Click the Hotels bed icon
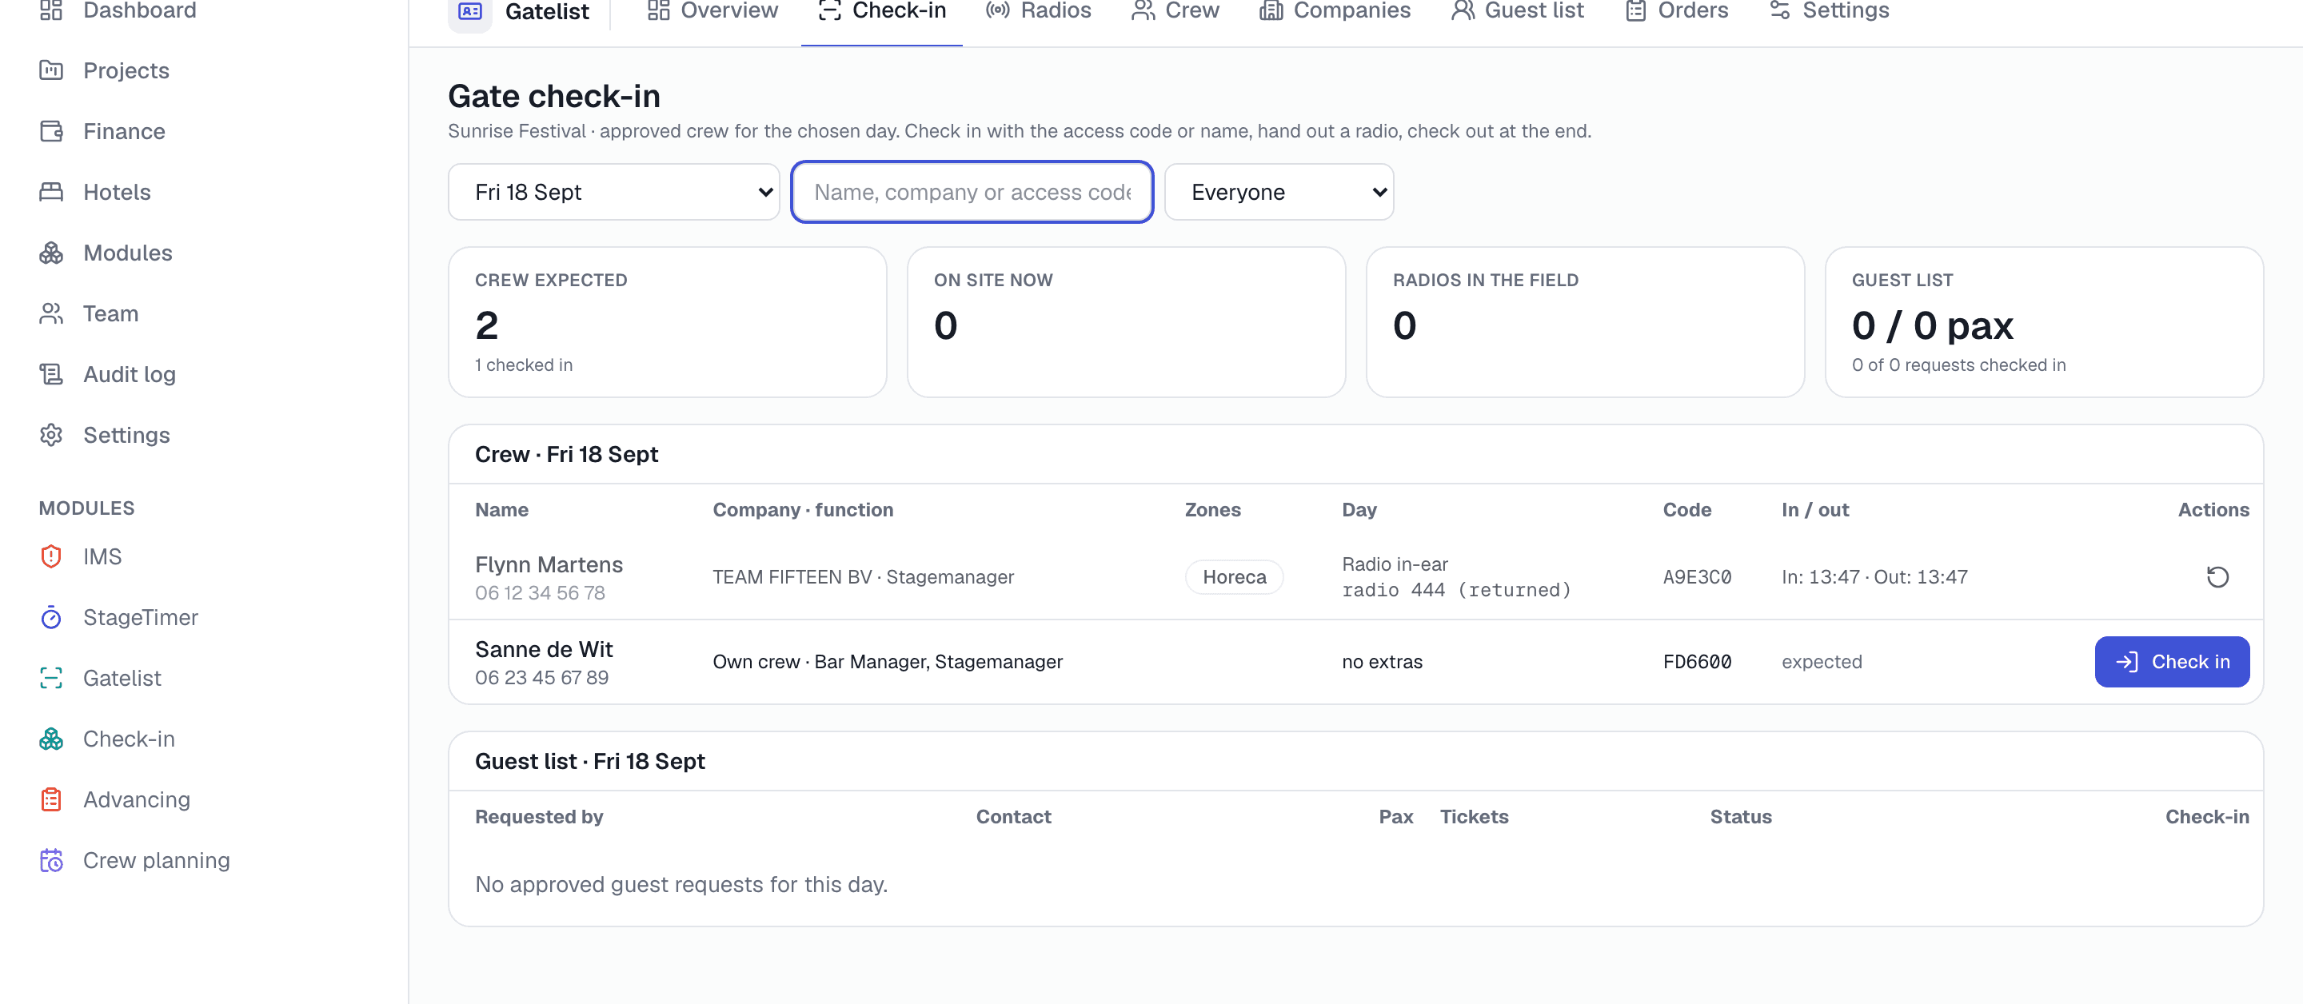 tap(51, 191)
